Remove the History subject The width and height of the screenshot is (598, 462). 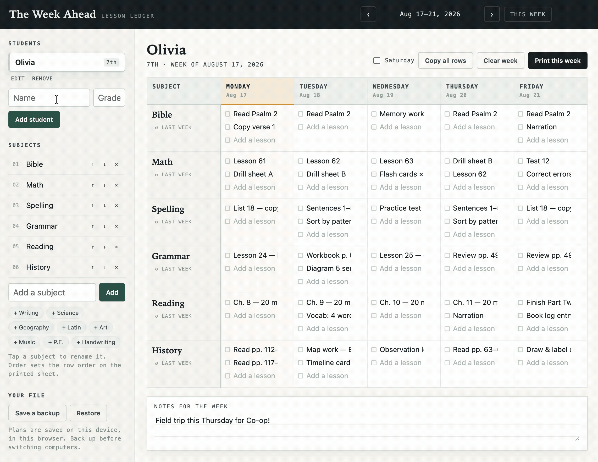(116, 267)
